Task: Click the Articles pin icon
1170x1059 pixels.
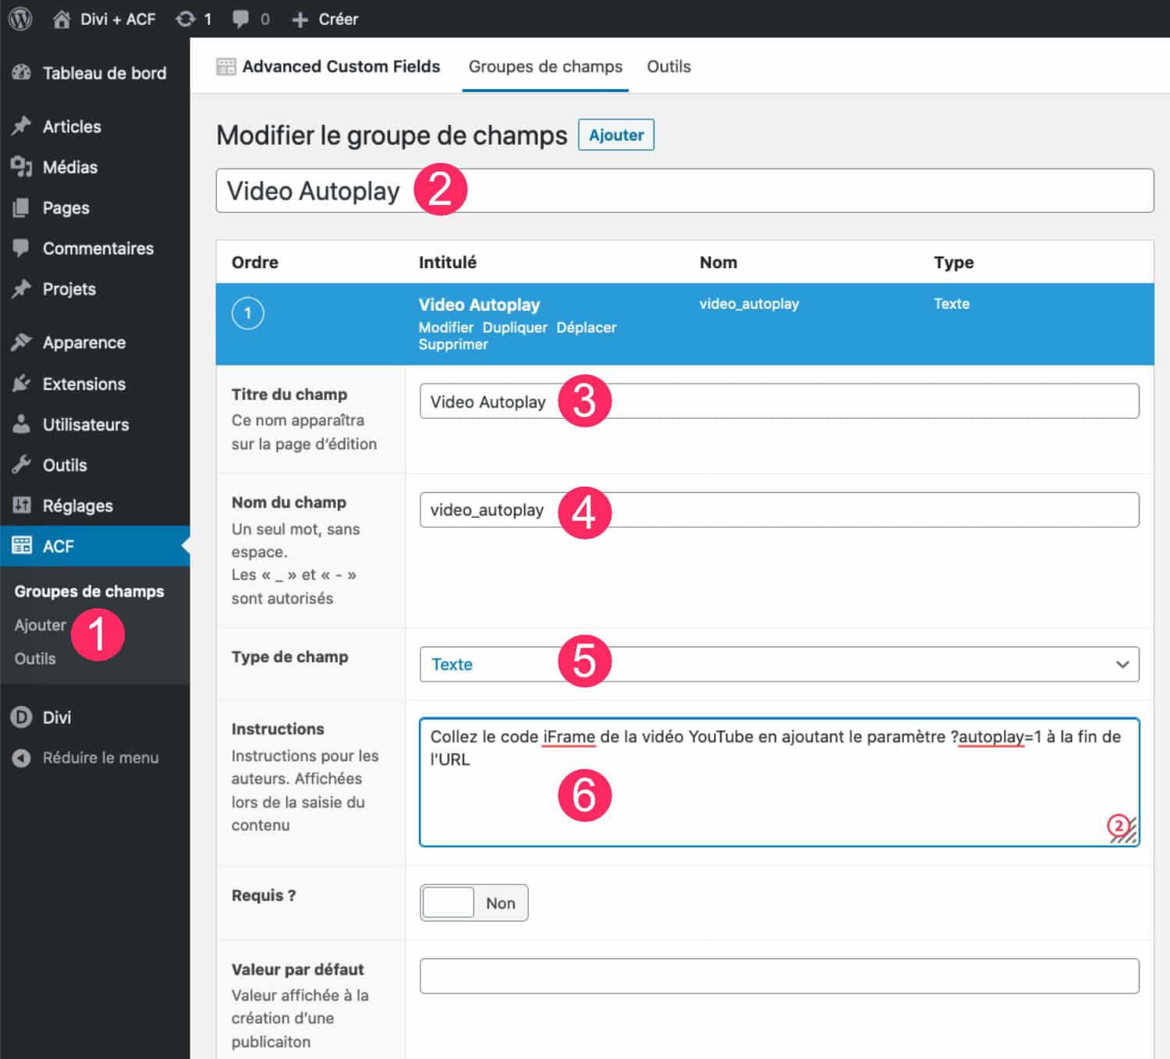Action: tap(22, 126)
